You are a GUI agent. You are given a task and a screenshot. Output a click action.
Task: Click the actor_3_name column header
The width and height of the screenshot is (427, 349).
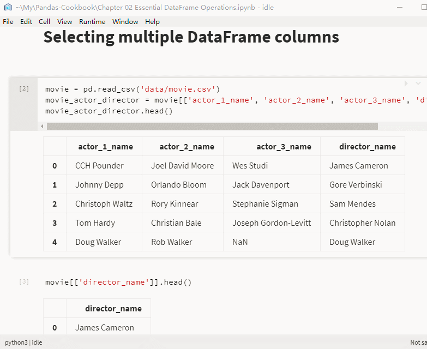[284, 147]
